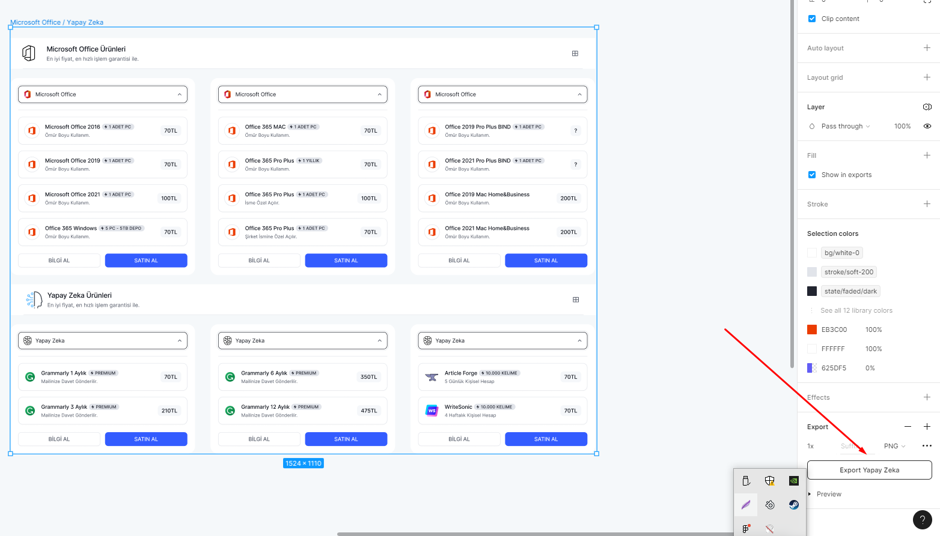Click BİLGİ AL below Office 2021 Mac Home&Business
Image resolution: width=940 pixels, height=536 pixels.
pyautogui.click(x=459, y=260)
